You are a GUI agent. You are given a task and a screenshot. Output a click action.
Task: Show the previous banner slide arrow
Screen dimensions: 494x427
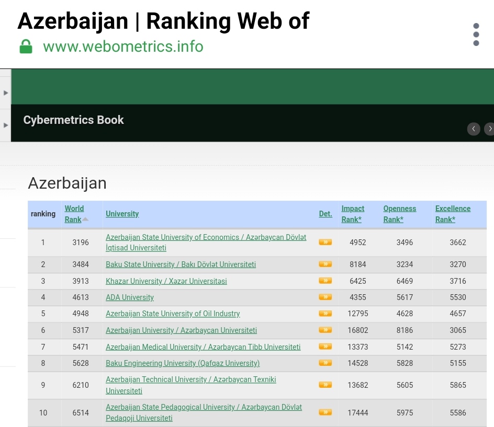coord(474,129)
